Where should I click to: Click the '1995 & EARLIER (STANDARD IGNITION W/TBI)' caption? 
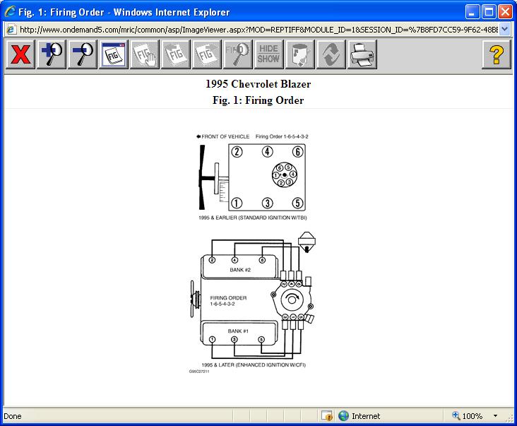(253, 218)
